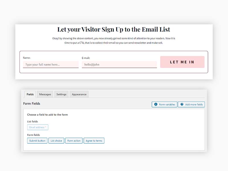Viewport: 228px width, 171px height.
Task: Click the 'Name:' label
Action: point(27,58)
